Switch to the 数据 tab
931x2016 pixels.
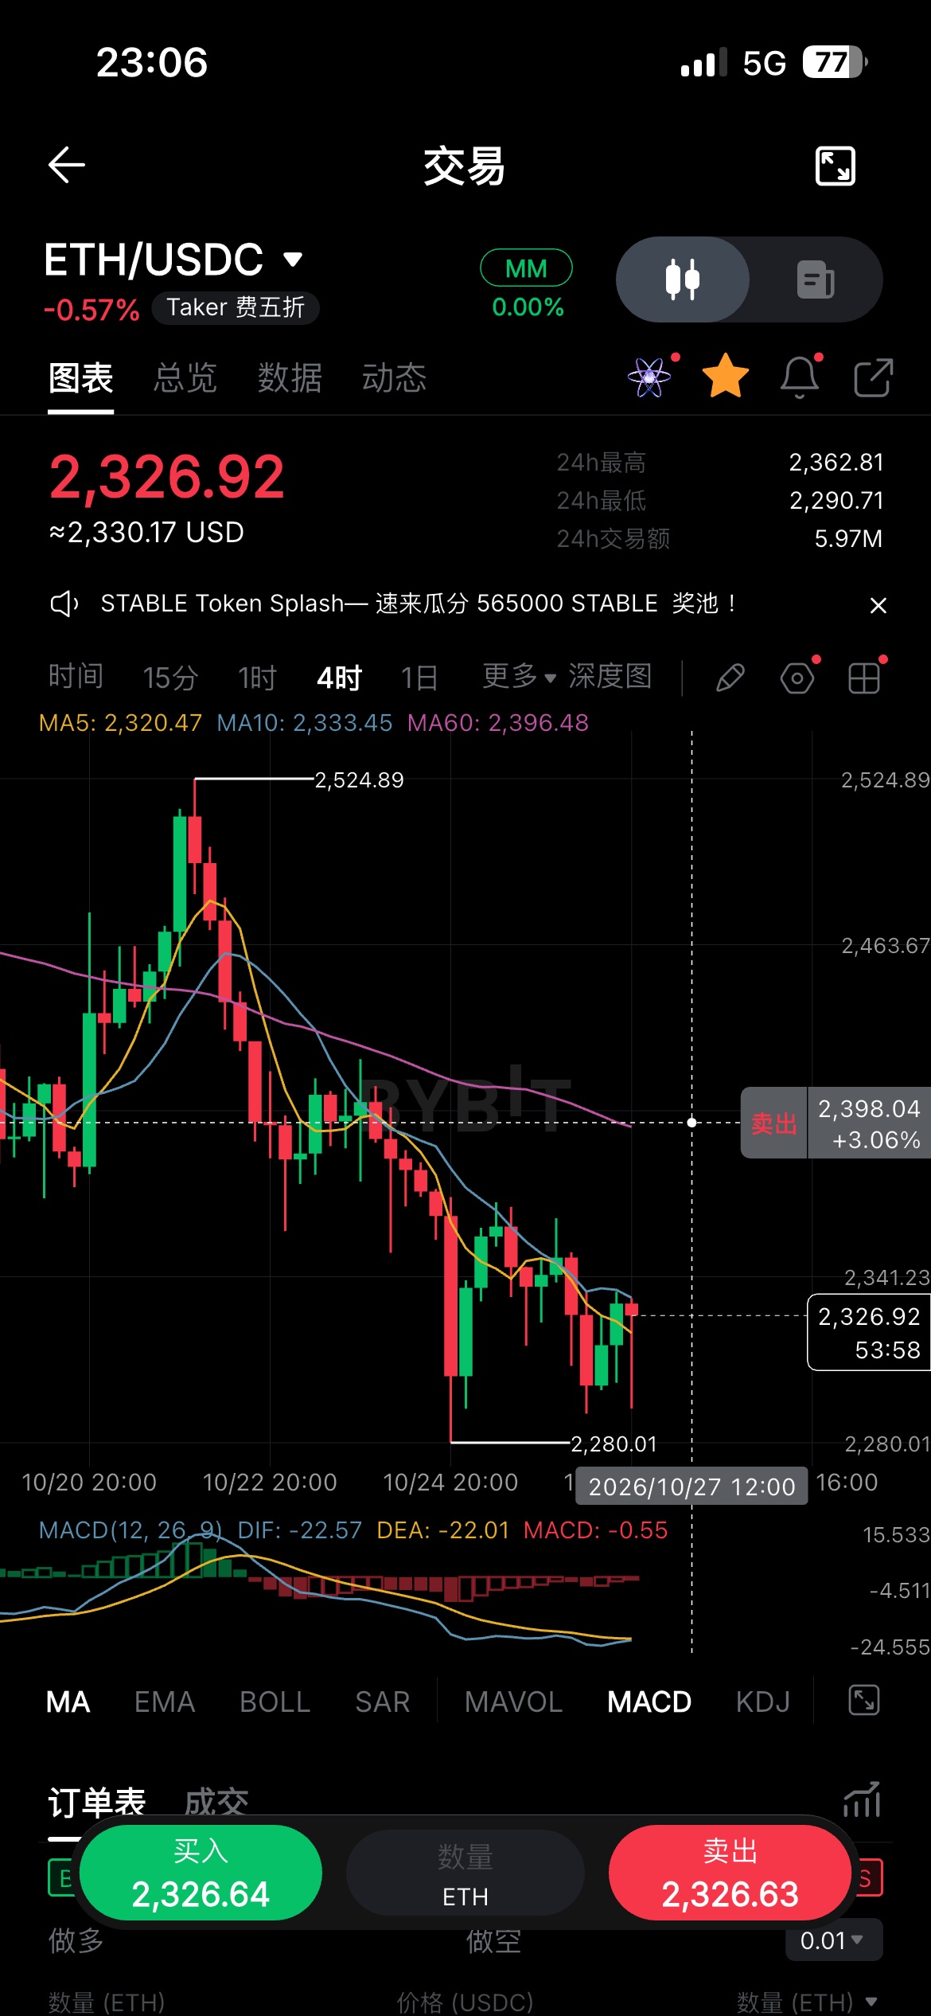coord(290,377)
